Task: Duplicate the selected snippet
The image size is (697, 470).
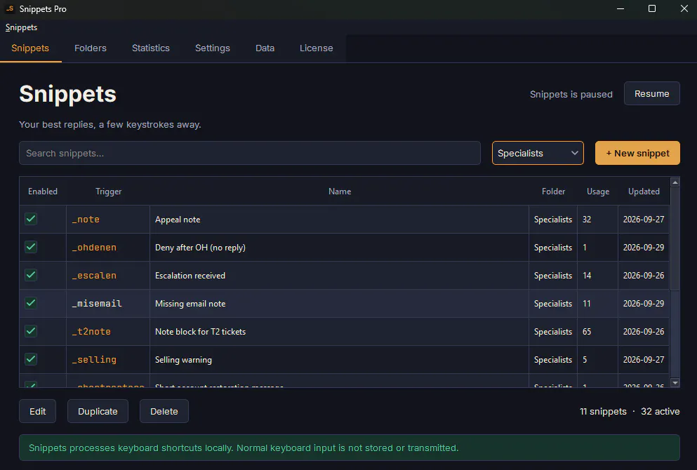Action: coord(98,411)
